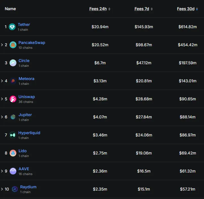Click the Circle logo icon
The width and height of the screenshot is (204, 199).
(x=13, y=63)
